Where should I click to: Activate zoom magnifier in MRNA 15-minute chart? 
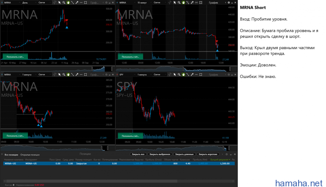pos(179,2)
